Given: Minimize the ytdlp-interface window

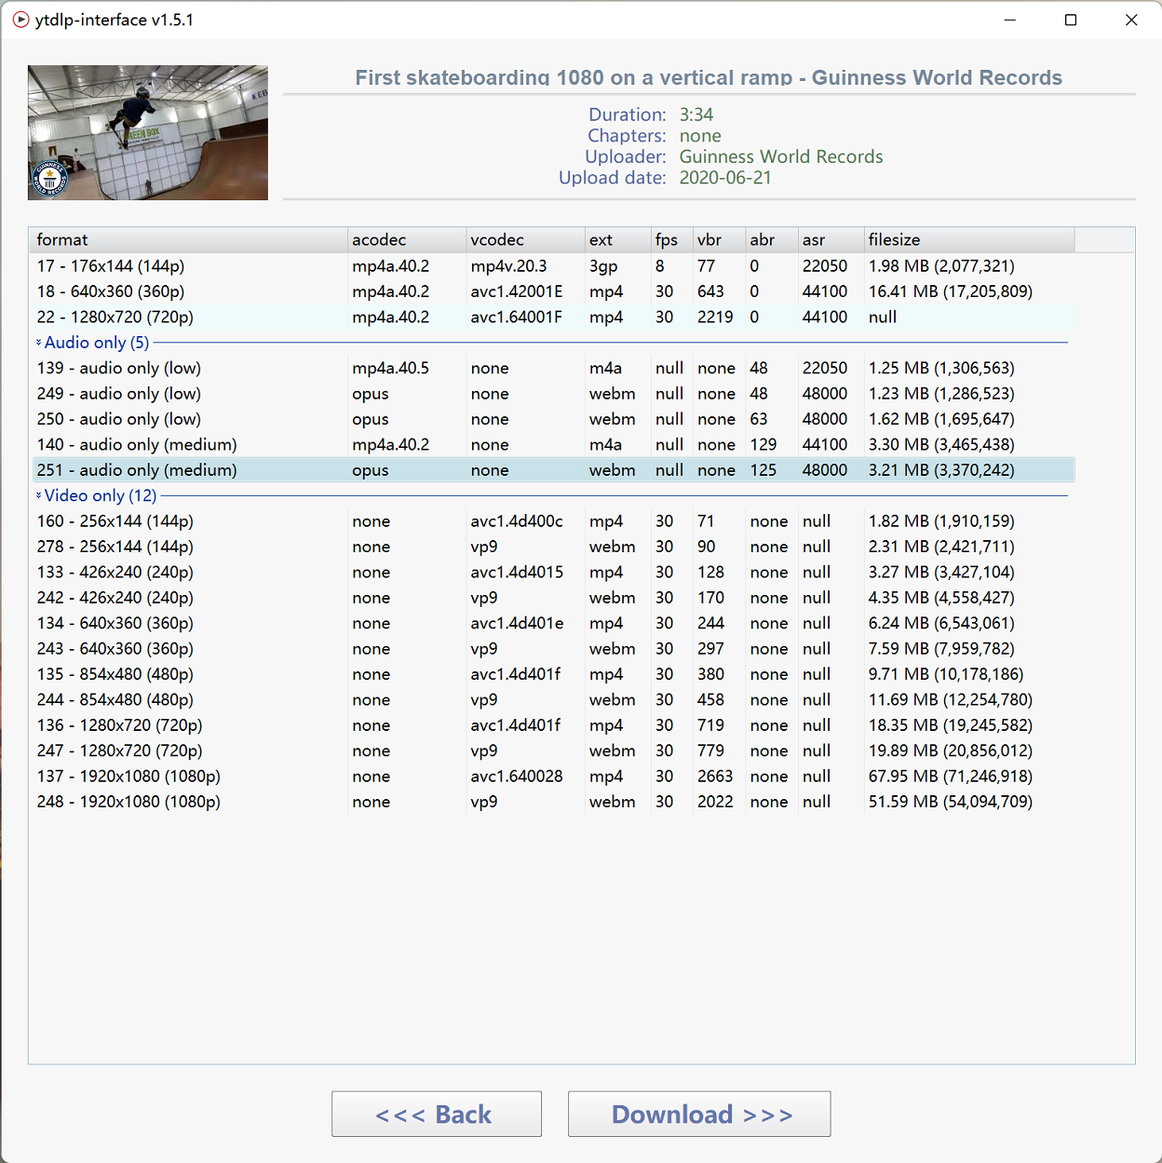Looking at the screenshot, I should coord(1010,20).
